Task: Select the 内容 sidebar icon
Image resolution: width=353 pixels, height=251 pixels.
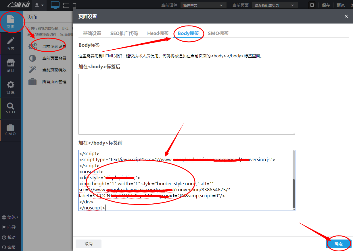Action: (11, 43)
